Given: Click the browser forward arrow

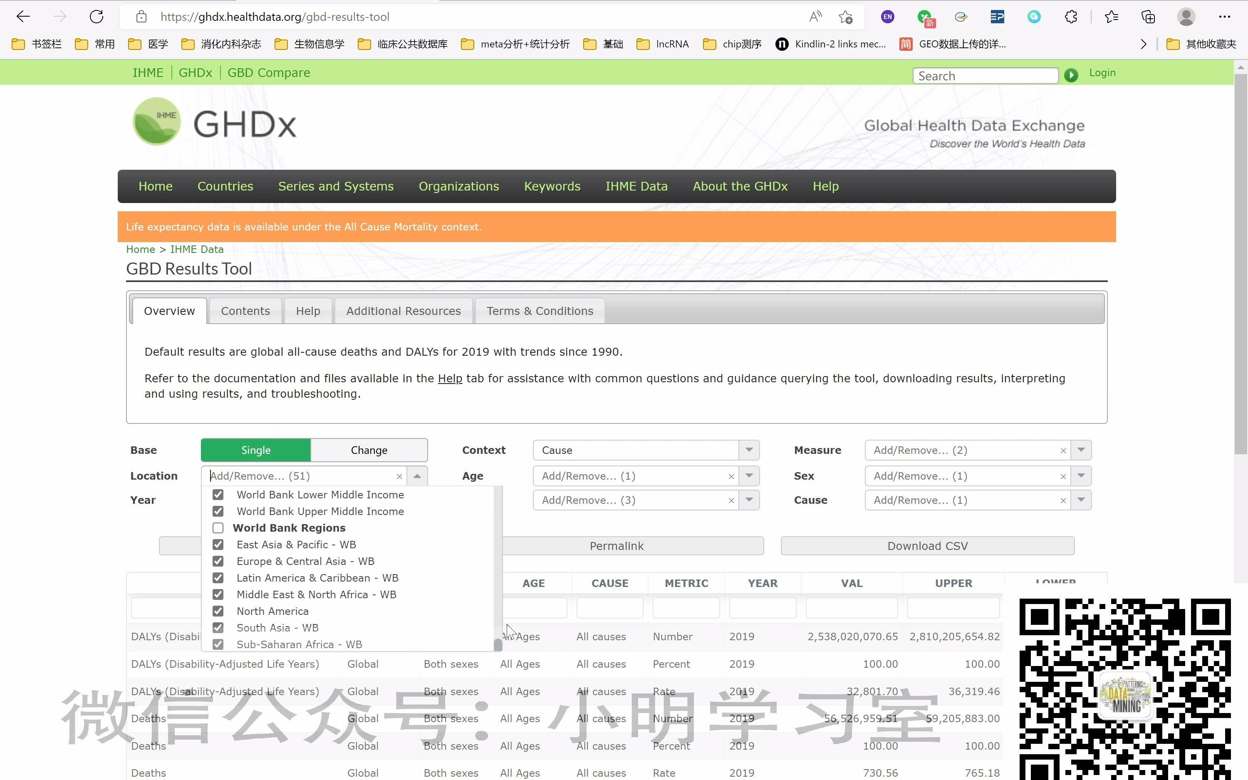Looking at the screenshot, I should [60, 17].
